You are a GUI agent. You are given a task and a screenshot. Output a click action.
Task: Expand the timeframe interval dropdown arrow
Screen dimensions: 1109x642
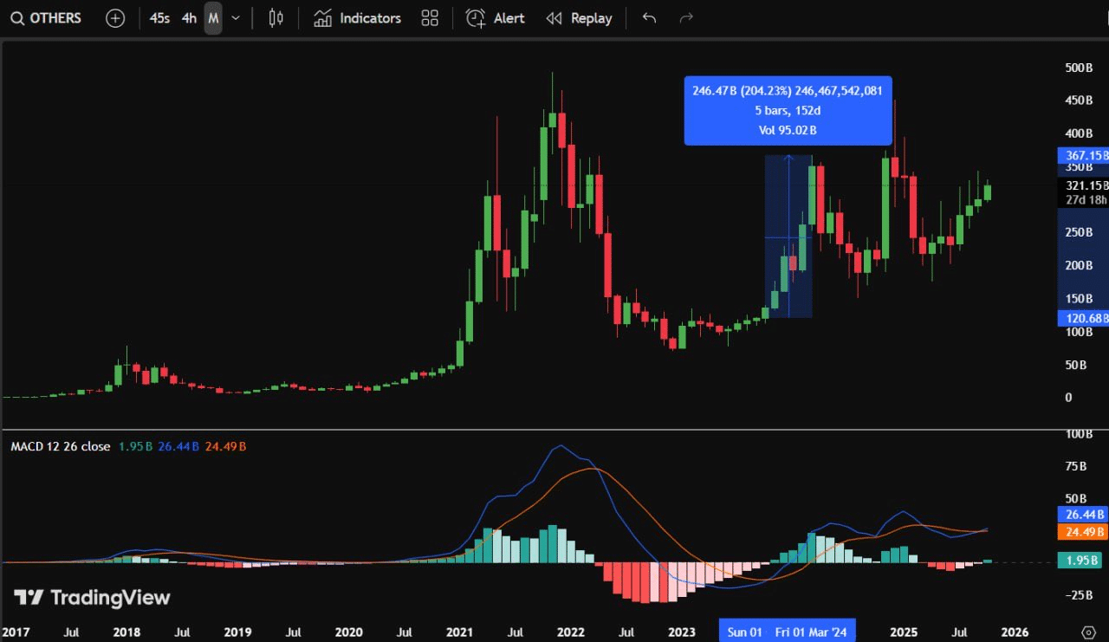(x=236, y=18)
